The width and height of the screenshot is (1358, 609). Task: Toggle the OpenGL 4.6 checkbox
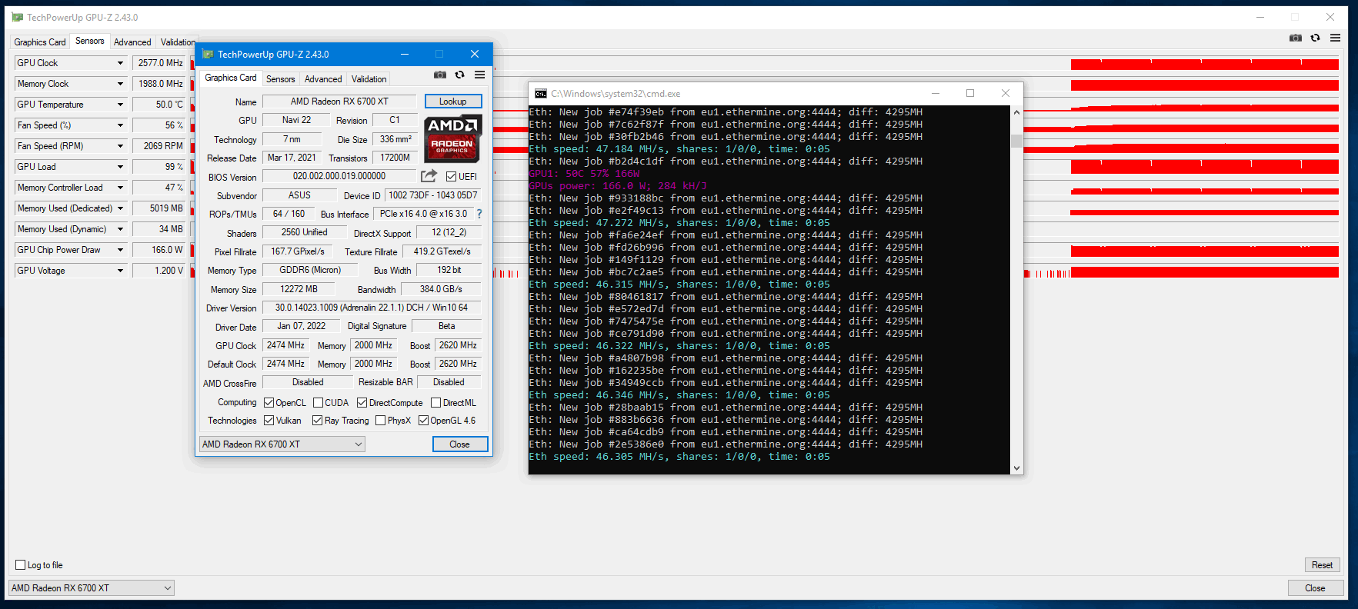(x=423, y=421)
